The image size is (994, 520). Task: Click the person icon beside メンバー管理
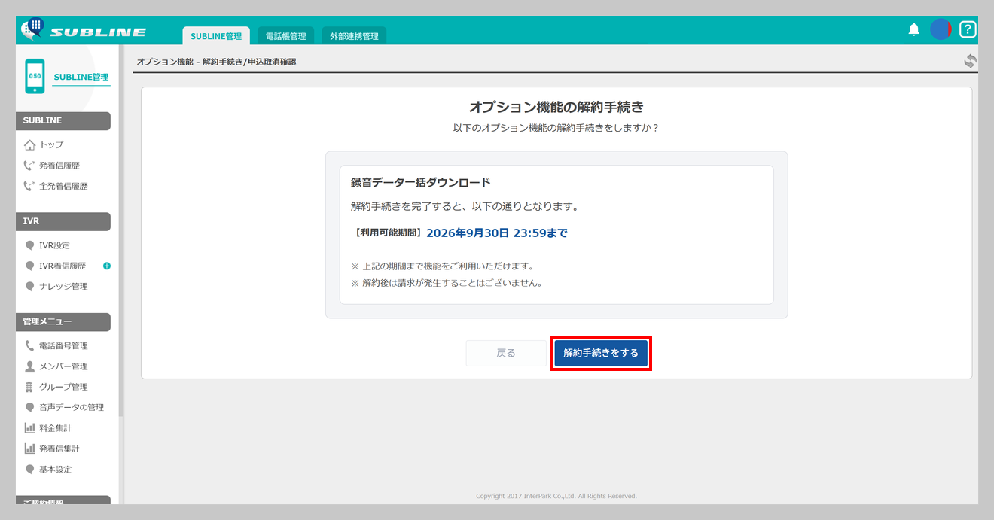[x=29, y=366]
